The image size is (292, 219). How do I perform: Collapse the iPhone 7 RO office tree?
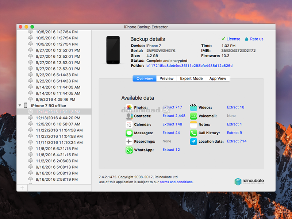point(20,105)
